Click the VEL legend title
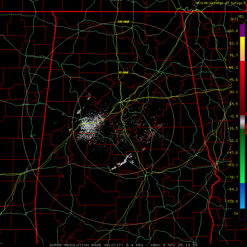The image size is (247, 247). click(x=241, y=16)
